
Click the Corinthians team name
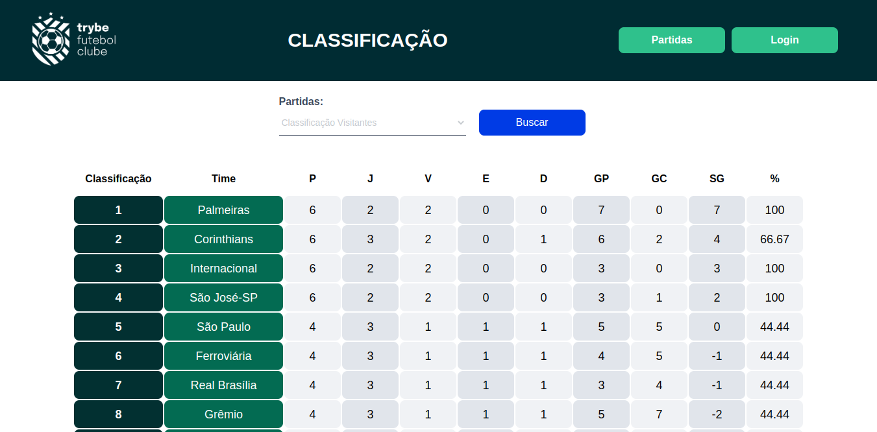point(223,239)
